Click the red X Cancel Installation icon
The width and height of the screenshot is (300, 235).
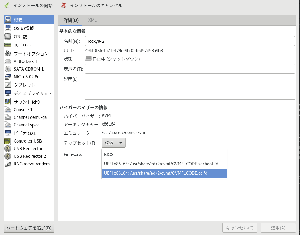64,5
